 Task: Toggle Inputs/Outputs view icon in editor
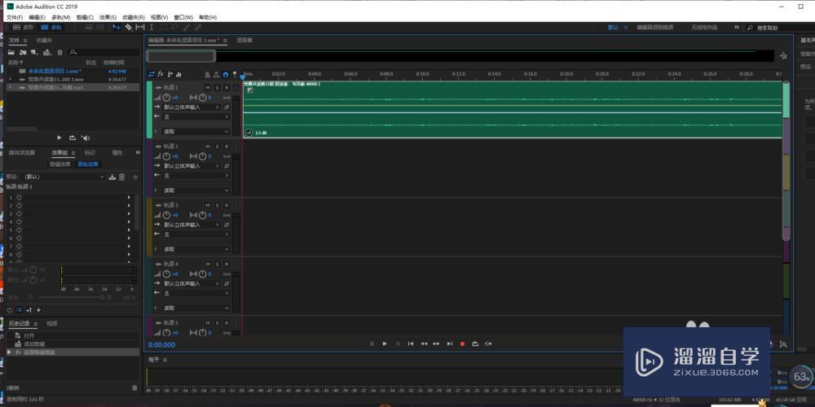tap(152, 74)
